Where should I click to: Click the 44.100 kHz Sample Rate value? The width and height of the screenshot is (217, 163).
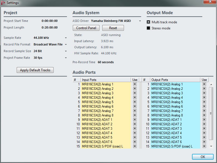click(x=41, y=38)
